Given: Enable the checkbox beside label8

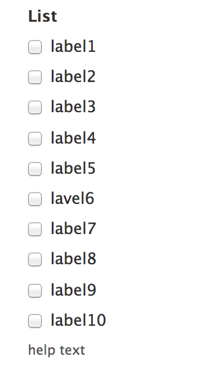Looking at the screenshot, I should point(35,259).
